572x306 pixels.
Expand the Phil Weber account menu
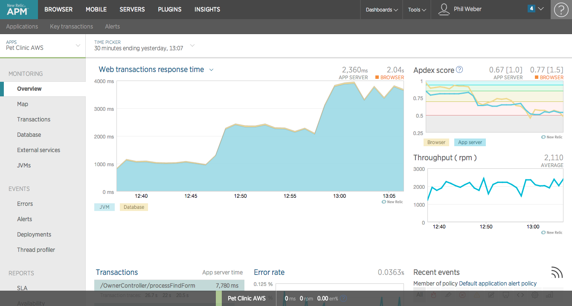[x=467, y=9]
